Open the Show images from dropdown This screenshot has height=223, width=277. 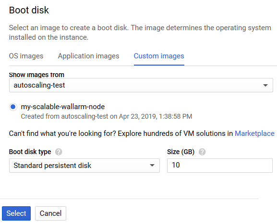pos(141,85)
